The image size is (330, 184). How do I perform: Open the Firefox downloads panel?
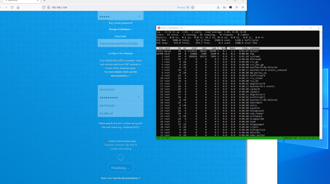(218, 7)
